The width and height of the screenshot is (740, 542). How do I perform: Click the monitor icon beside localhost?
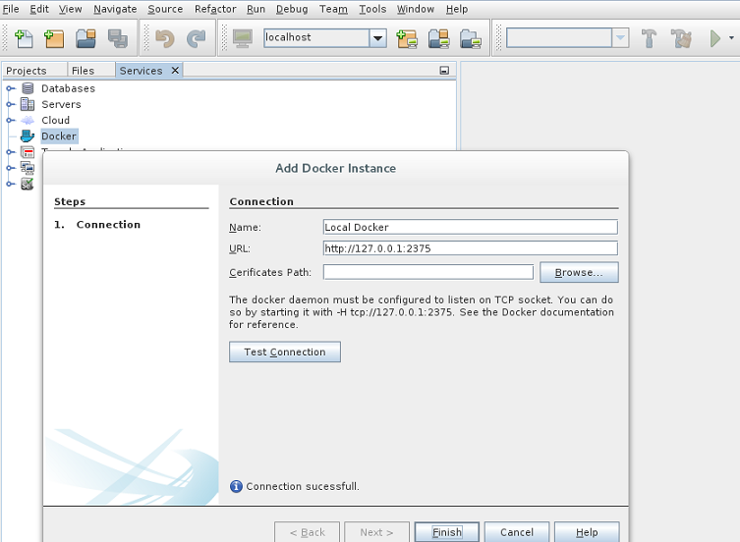(243, 38)
